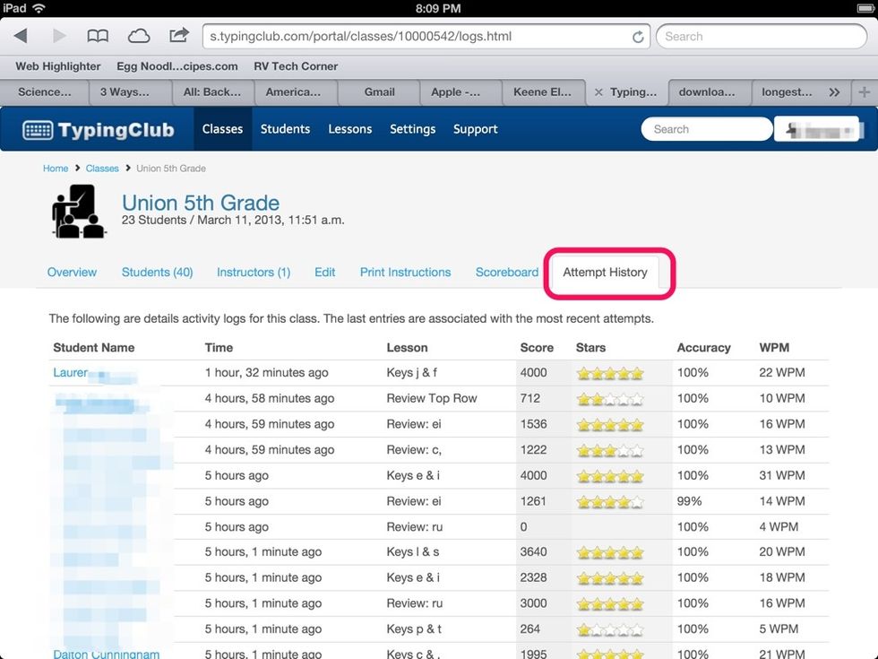Select the Attempt History tab
This screenshot has width=878, height=659.
[x=605, y=272]
